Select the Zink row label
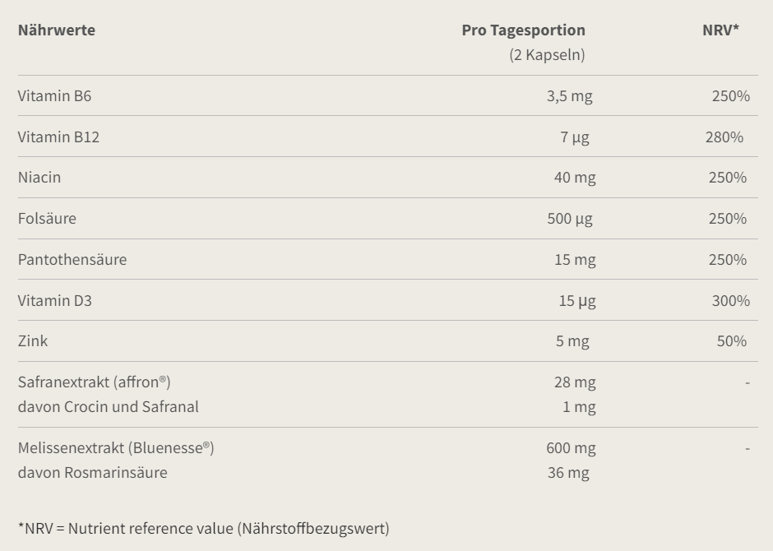Image resolution: width=773 pixels, height=551 pixels. point(33,341)
